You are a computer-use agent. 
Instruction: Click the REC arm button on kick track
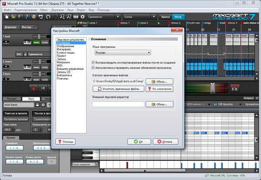19,55
